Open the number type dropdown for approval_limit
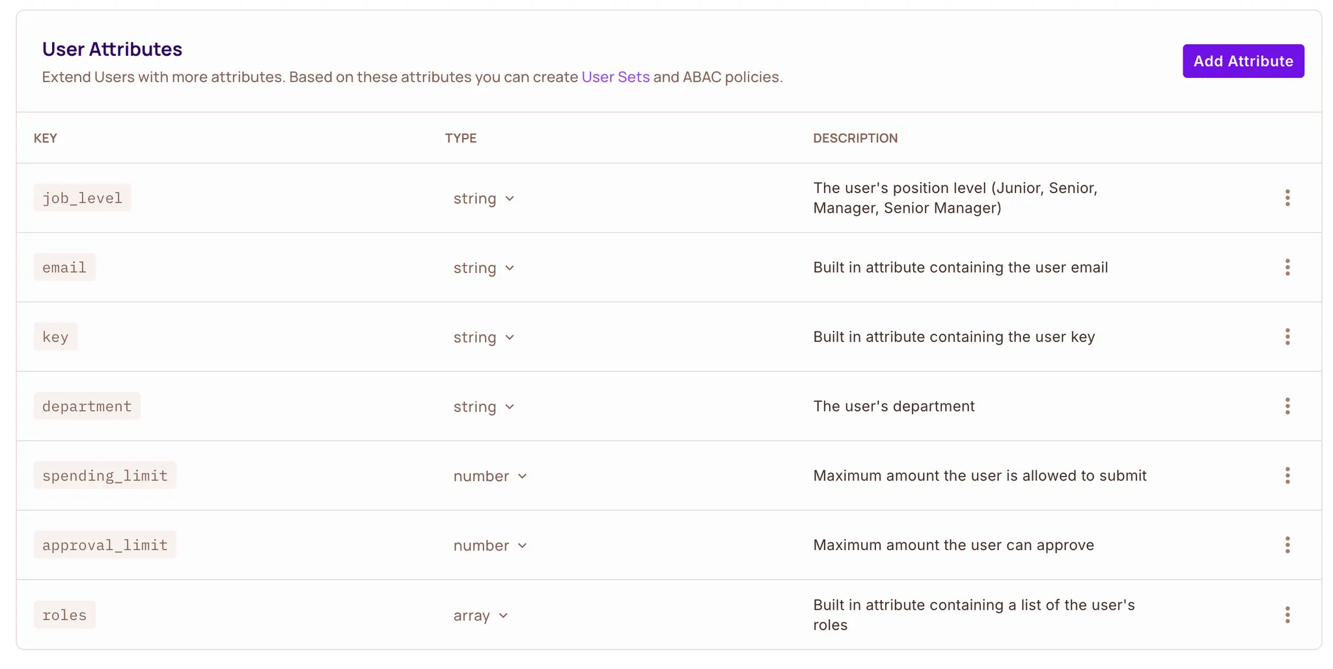1333x669 pixels. tap(490, 545)
